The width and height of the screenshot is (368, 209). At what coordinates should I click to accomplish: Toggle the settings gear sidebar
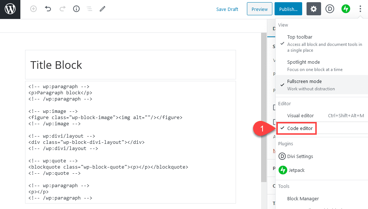click(313, 9)
